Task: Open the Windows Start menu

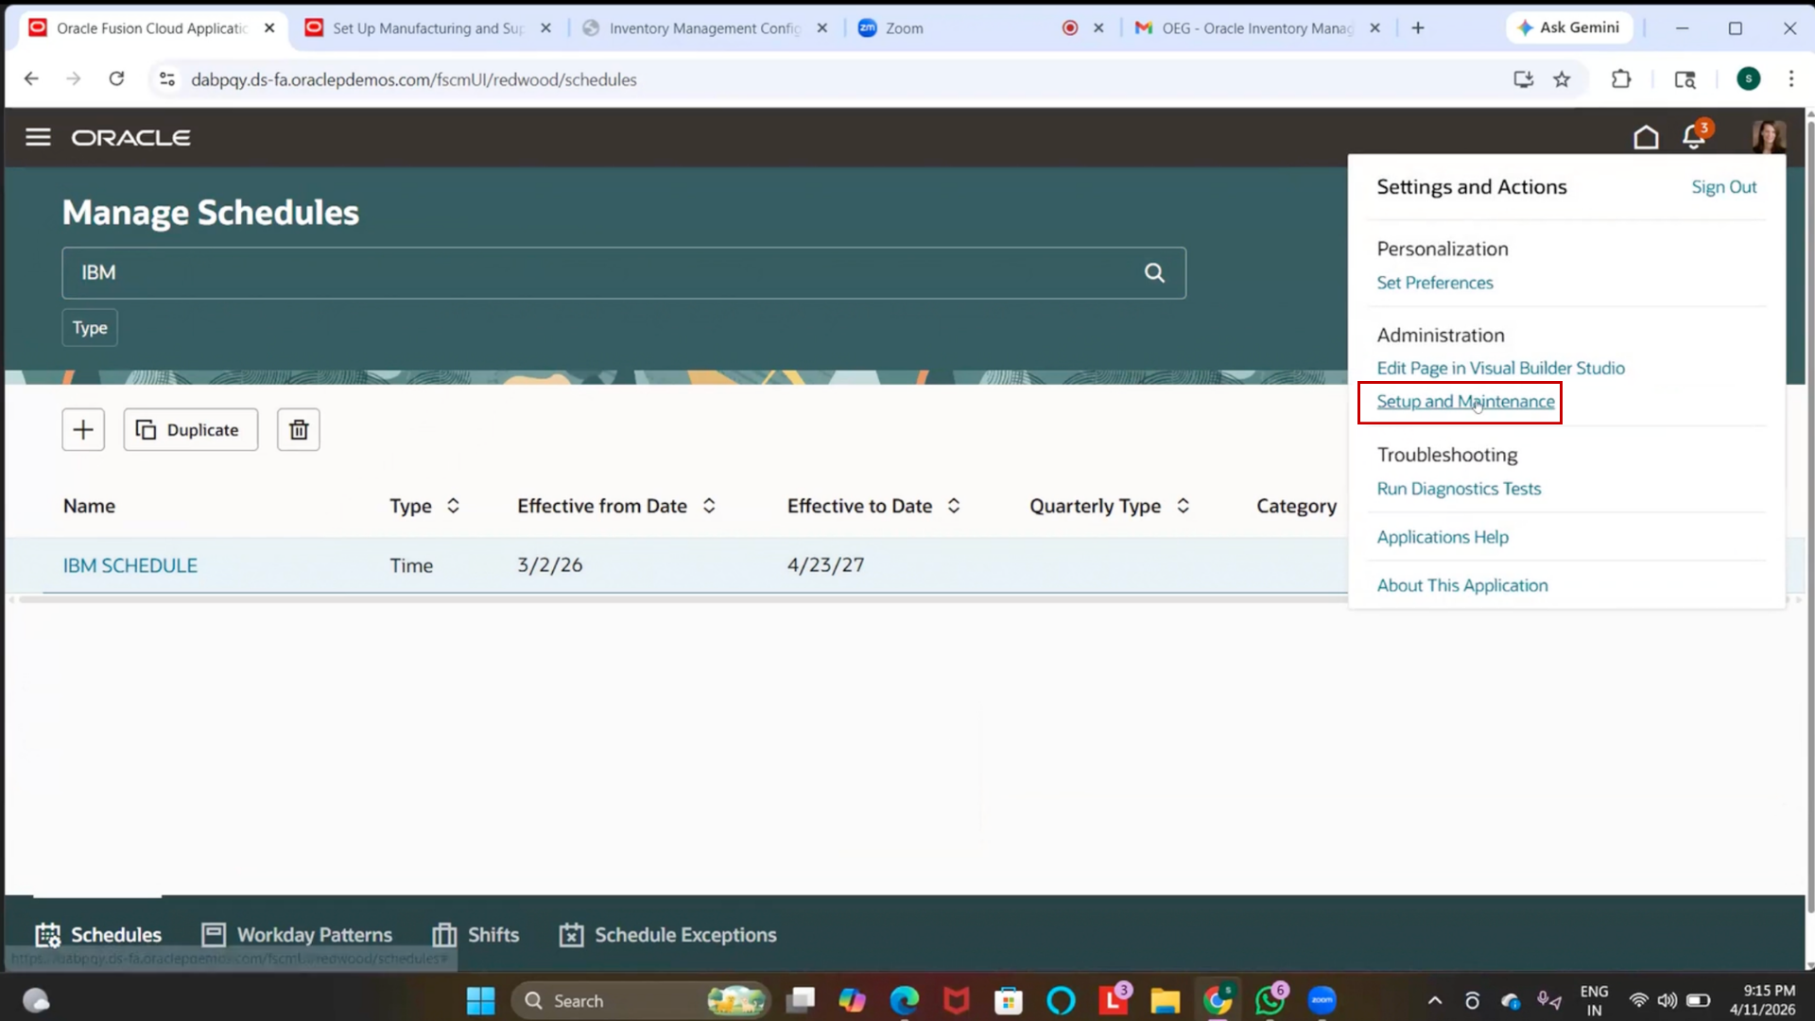Action: (x=480, y=1000)
